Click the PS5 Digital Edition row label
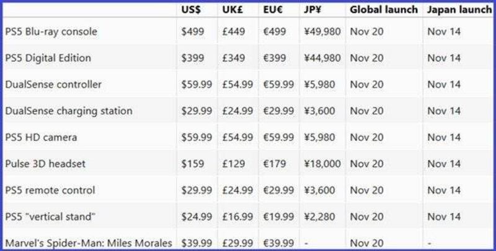The width and height of the screenshot is (496, 251). coord(48,58)
